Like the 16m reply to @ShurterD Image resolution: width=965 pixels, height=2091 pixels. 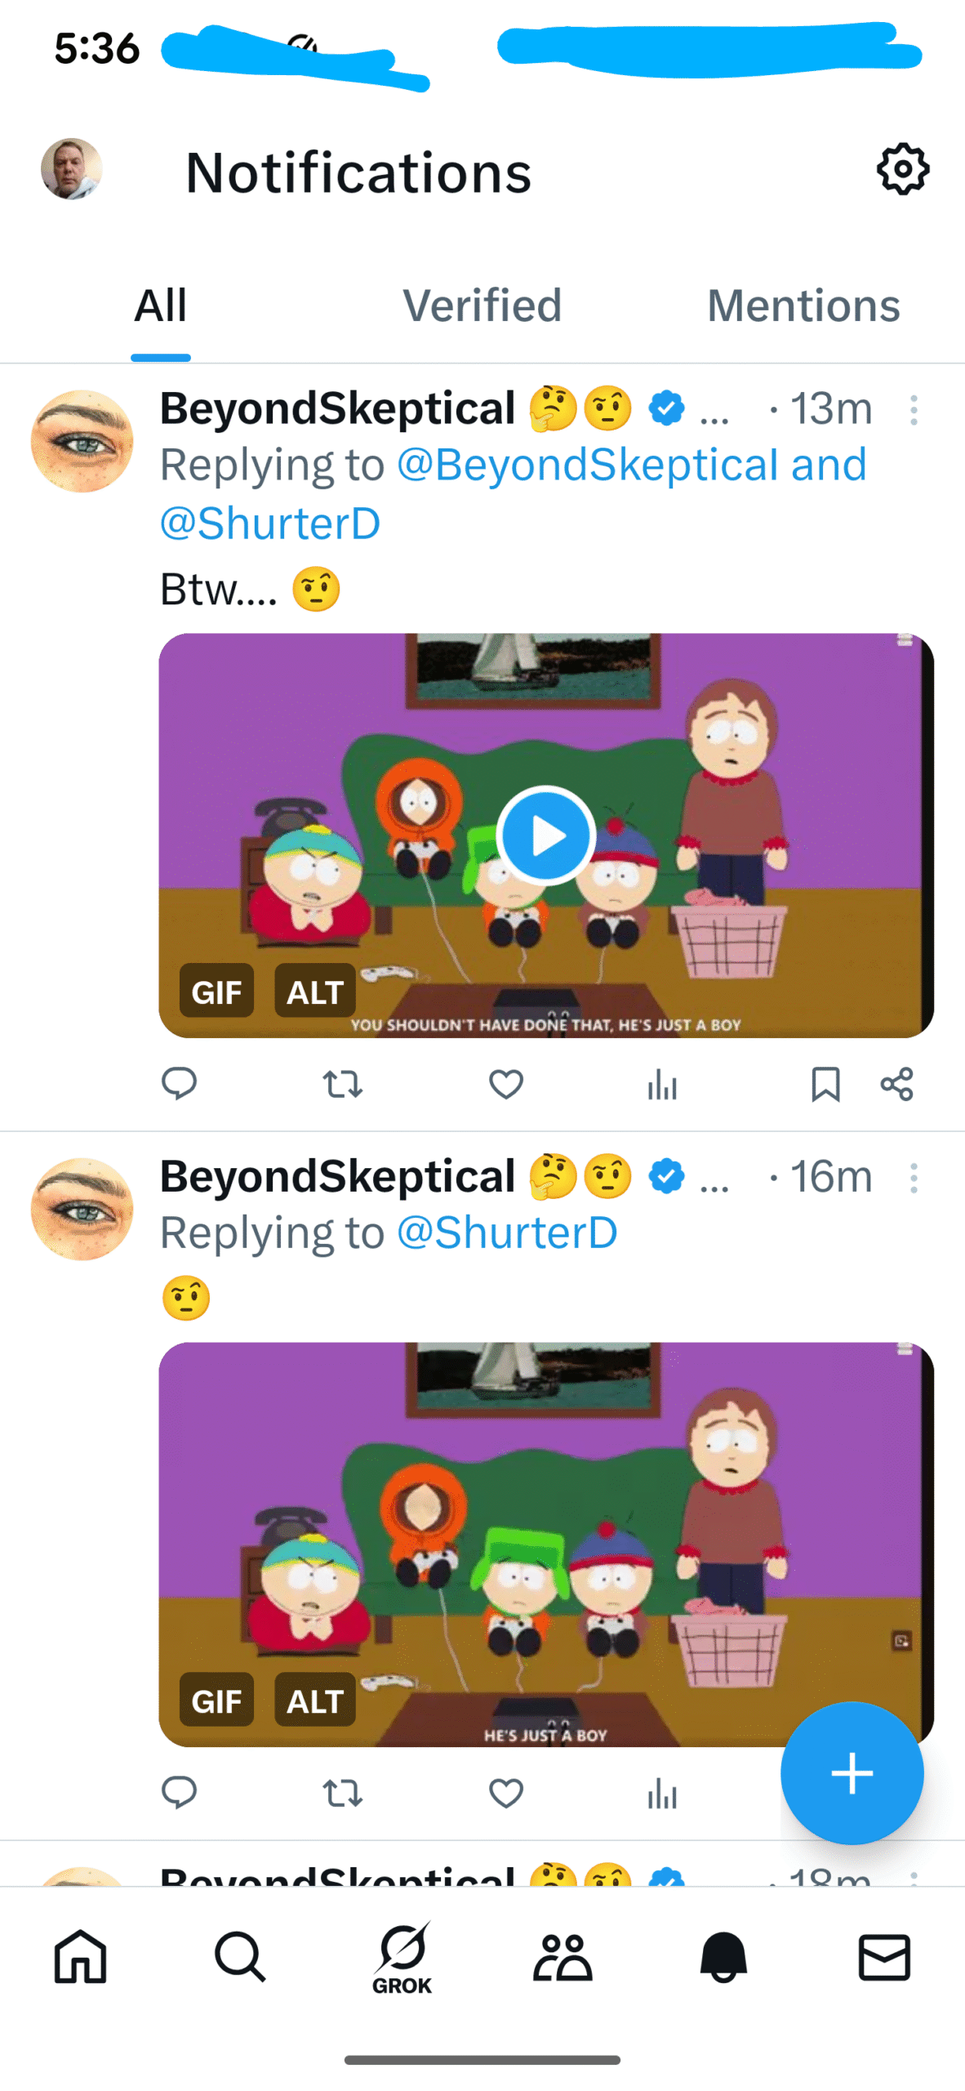506,1794
